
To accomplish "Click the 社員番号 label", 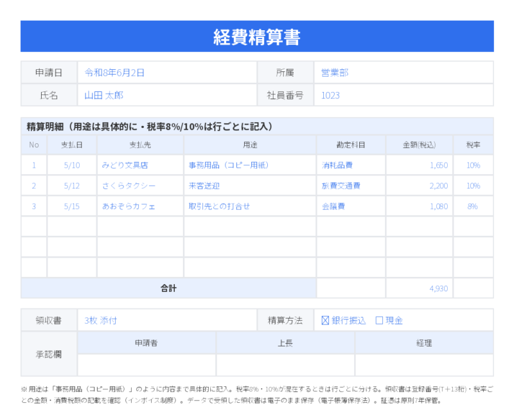I will [285, 96].
